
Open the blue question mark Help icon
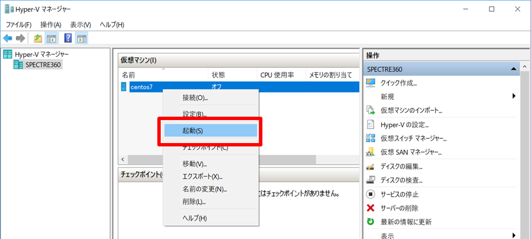[68, 39]
